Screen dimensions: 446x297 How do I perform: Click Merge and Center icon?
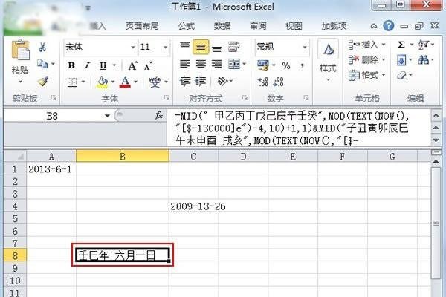click(x=234, y=65)
